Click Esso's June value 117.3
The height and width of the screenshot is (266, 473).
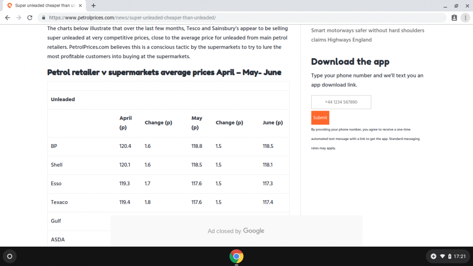coord(268,183)
